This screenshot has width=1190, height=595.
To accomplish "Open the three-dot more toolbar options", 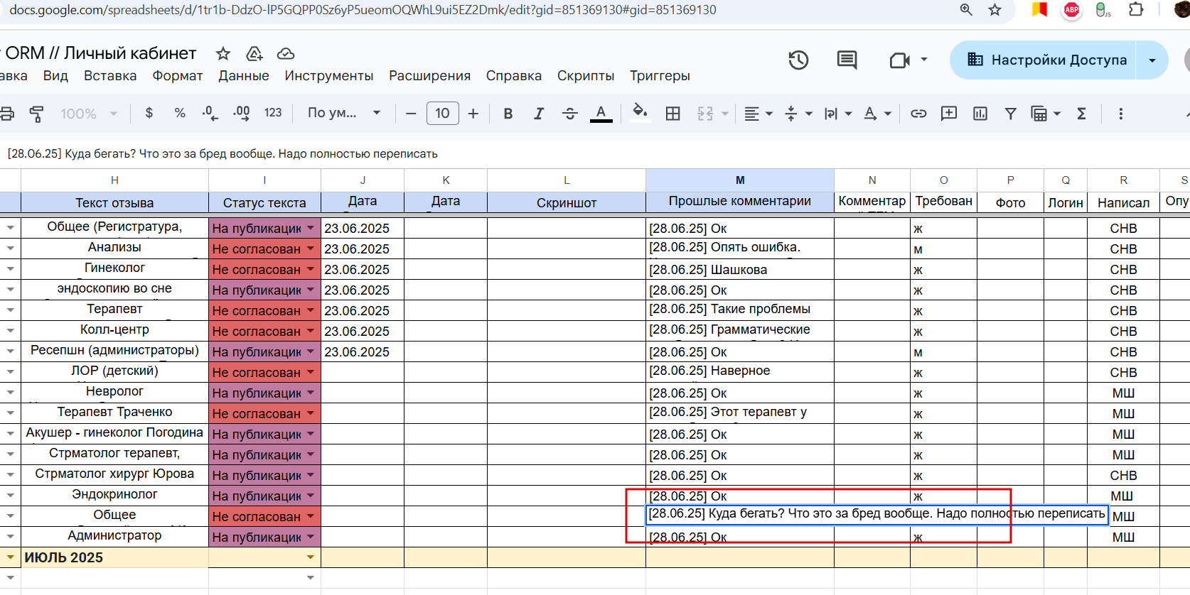I will 1120,114.
